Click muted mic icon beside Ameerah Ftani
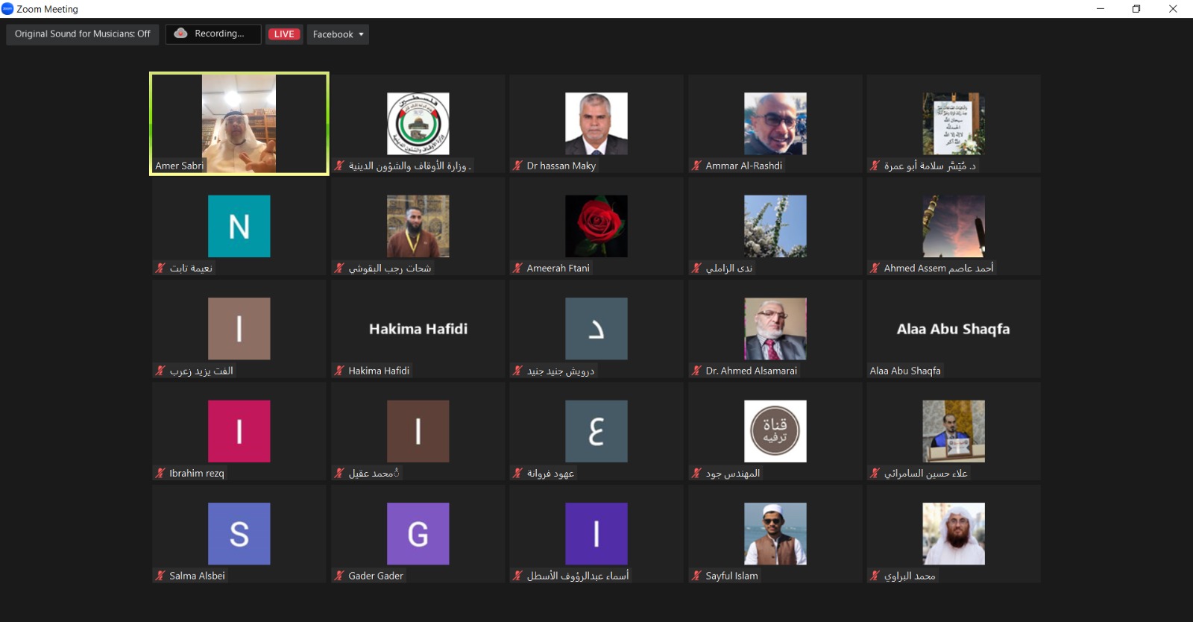 click(517, 268)
